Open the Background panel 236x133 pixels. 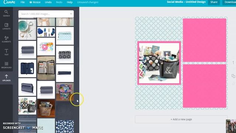coord(6,65)
